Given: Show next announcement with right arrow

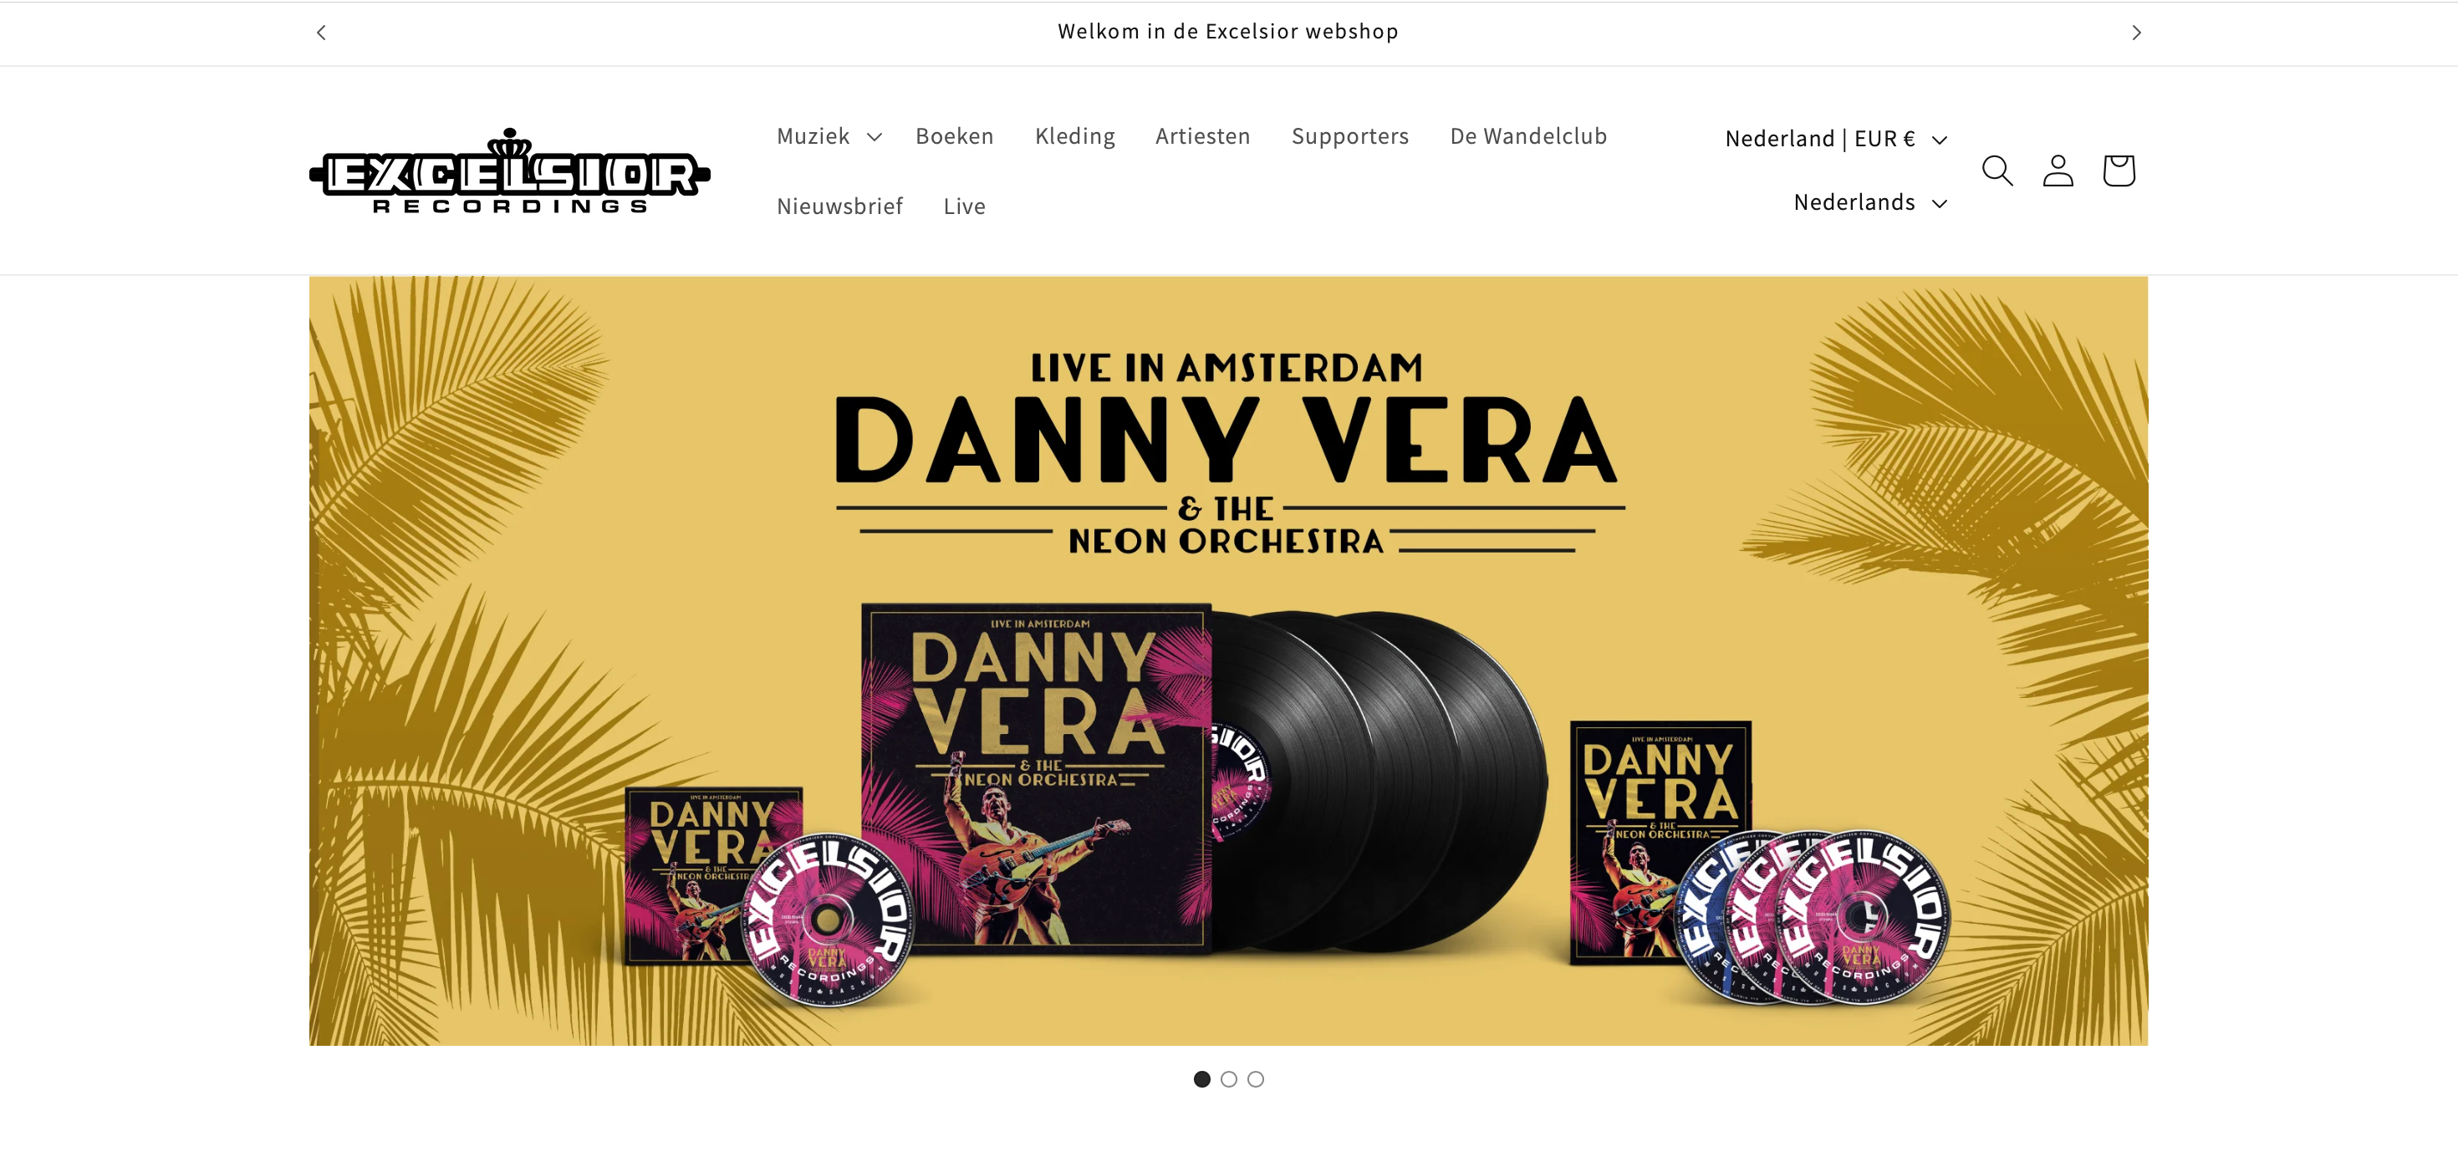Looking at the screenshot, I should [x=2136, y=33].
